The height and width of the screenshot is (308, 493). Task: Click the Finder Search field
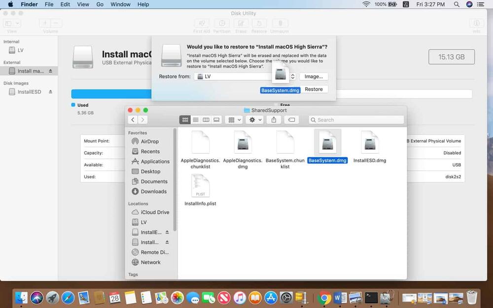coord(356,120)
